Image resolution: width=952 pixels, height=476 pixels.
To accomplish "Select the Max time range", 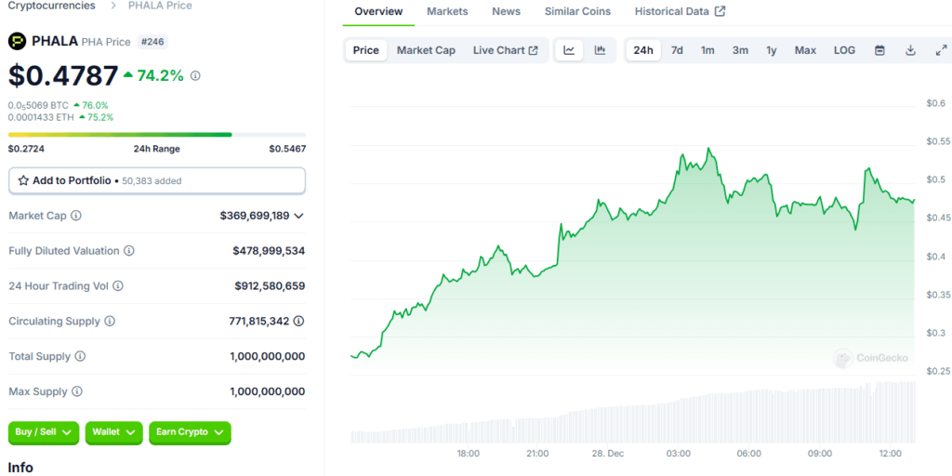I will pos(806,50).
